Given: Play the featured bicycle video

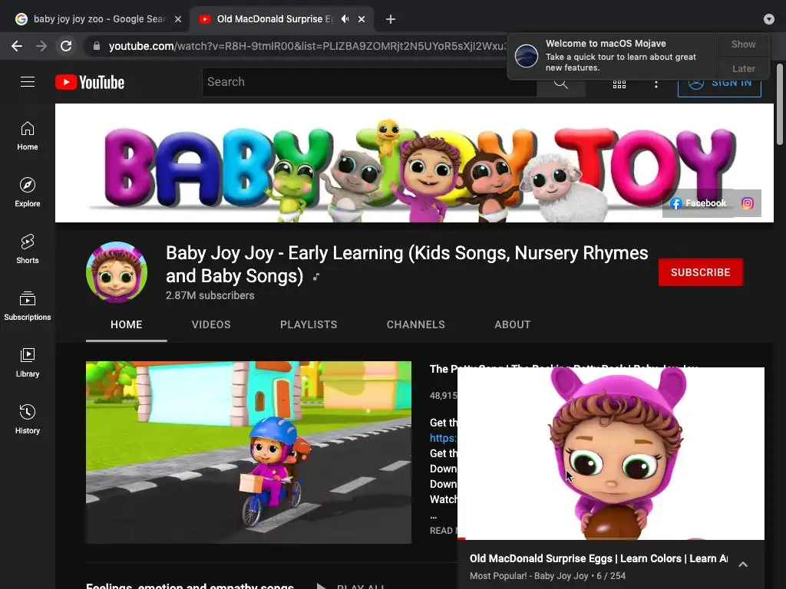Looking at the screenshot, I should (x=249, y=452).
